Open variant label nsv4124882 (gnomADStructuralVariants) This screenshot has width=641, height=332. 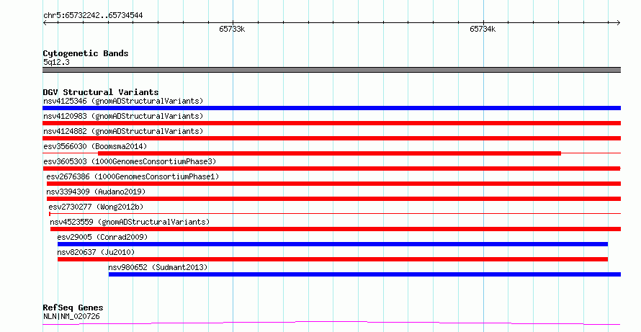(123, 131)
